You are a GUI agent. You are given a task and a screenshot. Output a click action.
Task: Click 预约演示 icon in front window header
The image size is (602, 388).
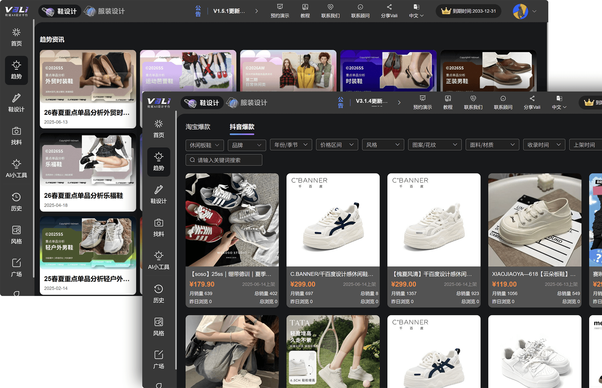423,98
